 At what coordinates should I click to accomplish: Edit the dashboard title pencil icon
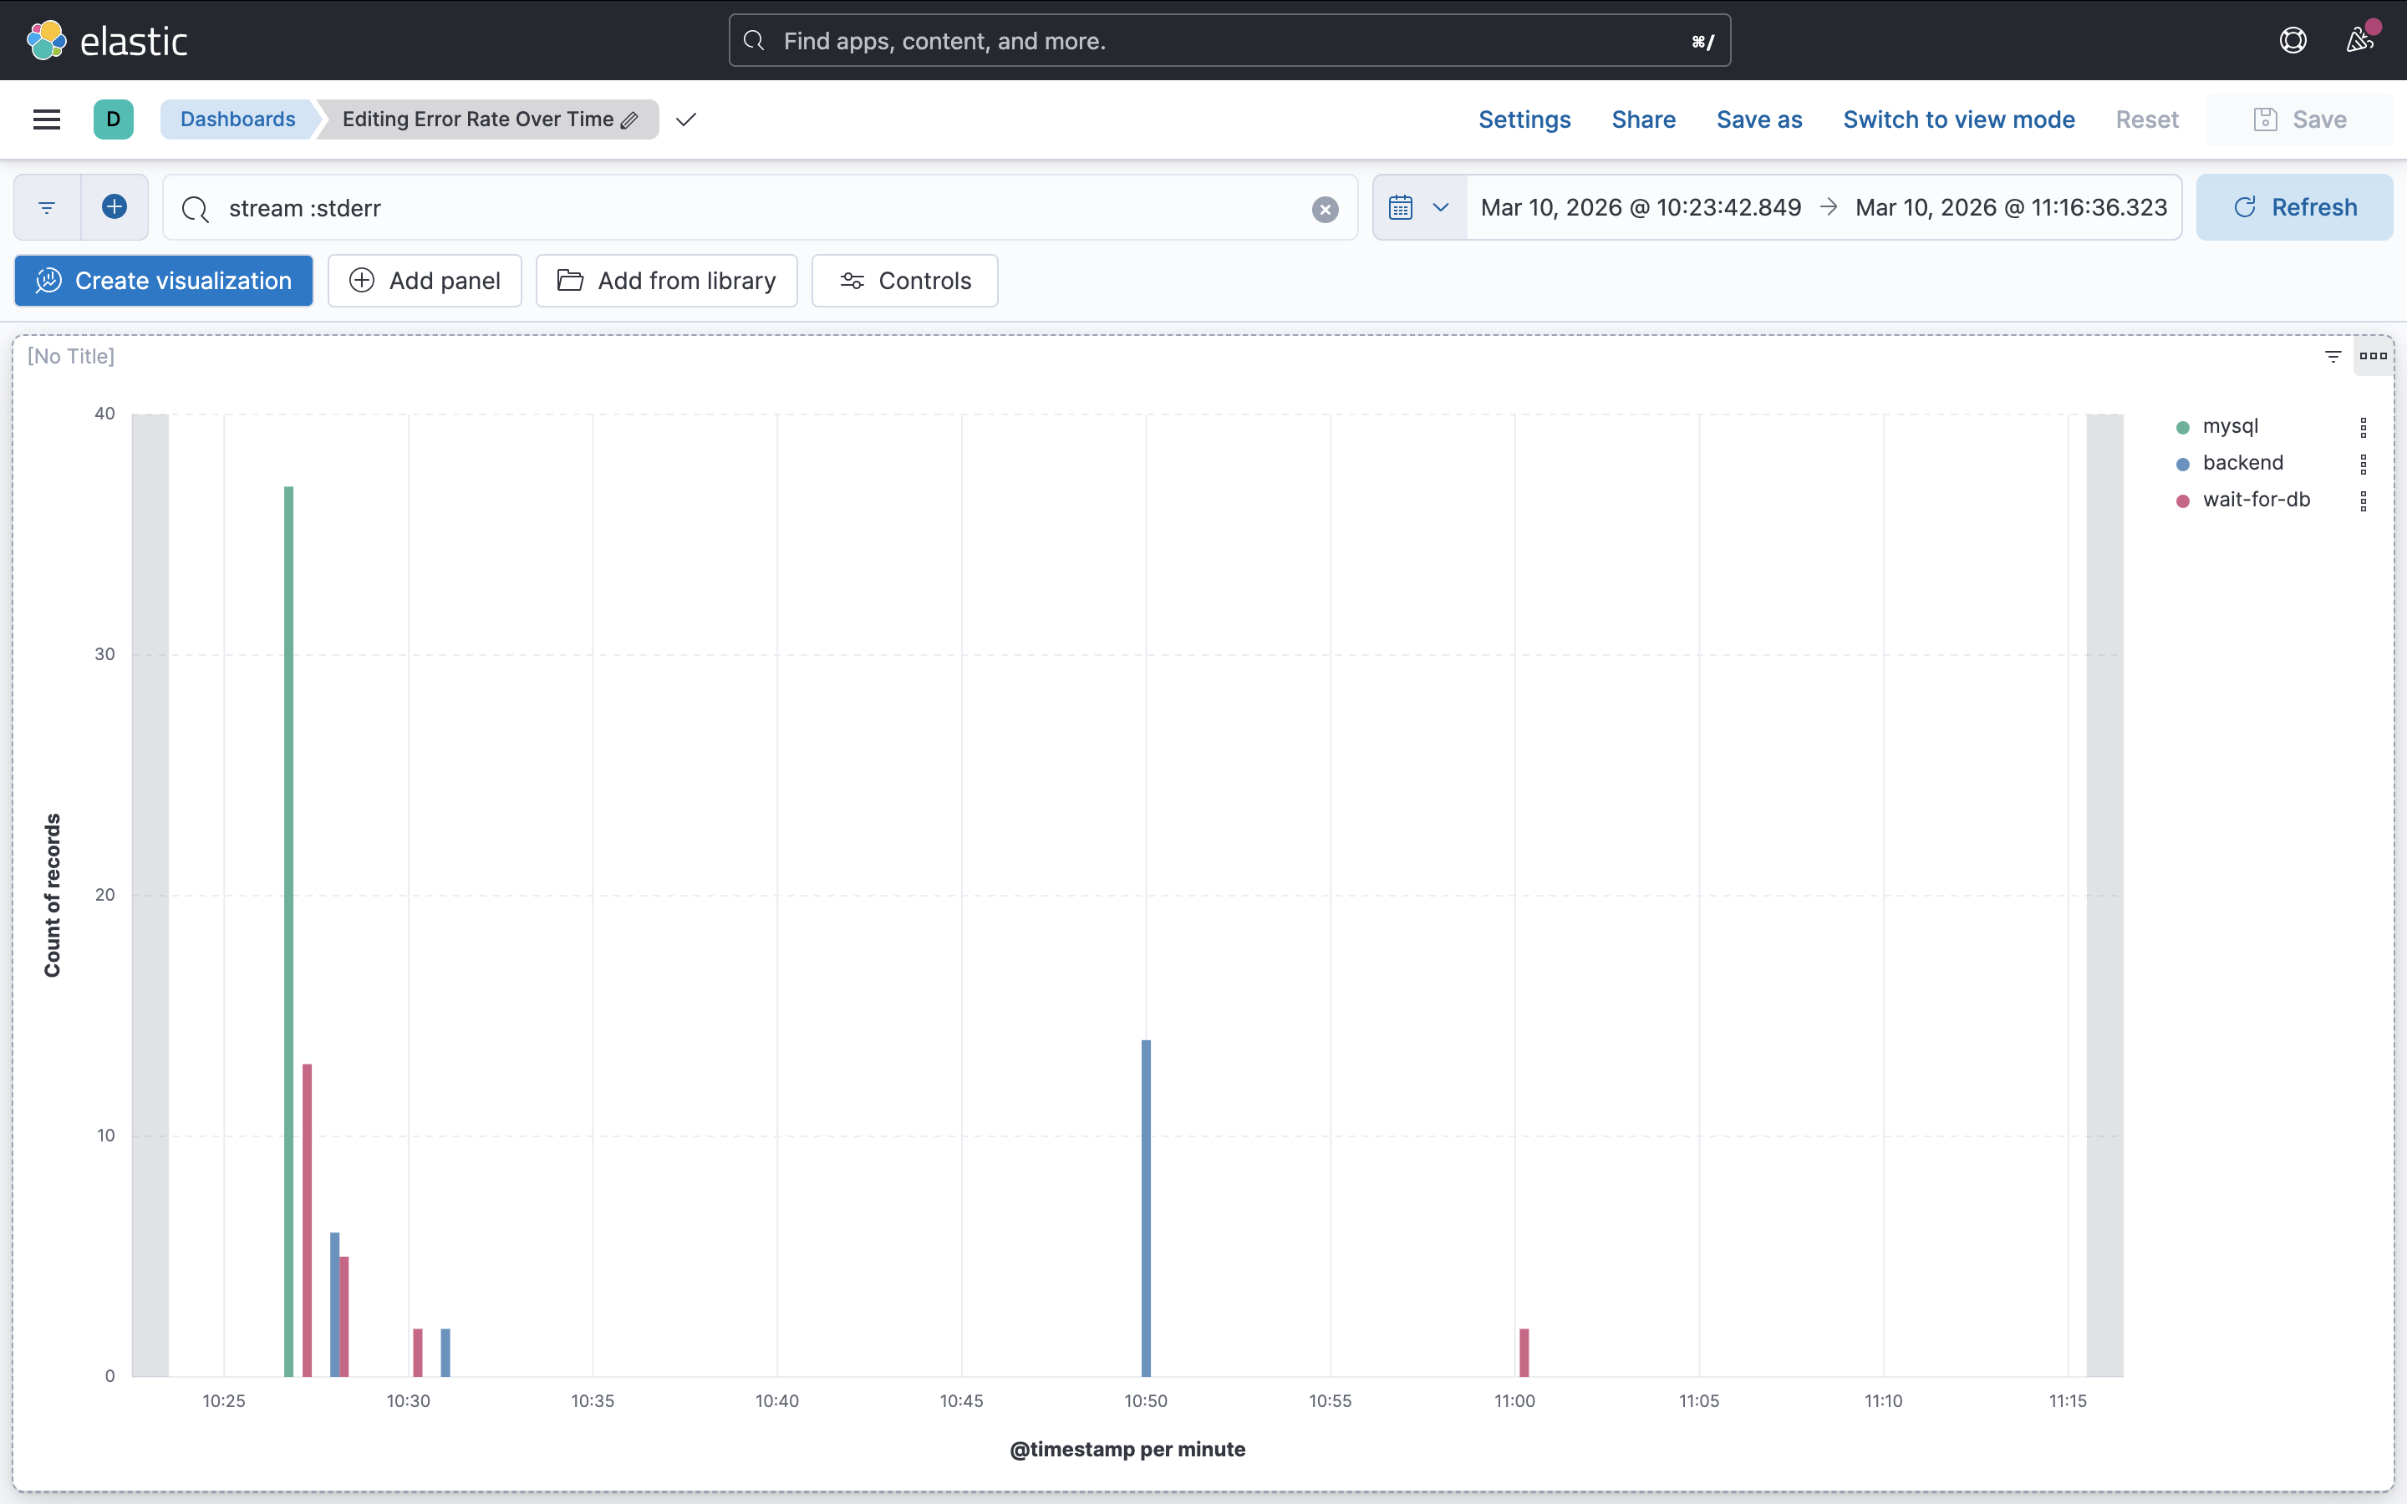click(629, 120)
